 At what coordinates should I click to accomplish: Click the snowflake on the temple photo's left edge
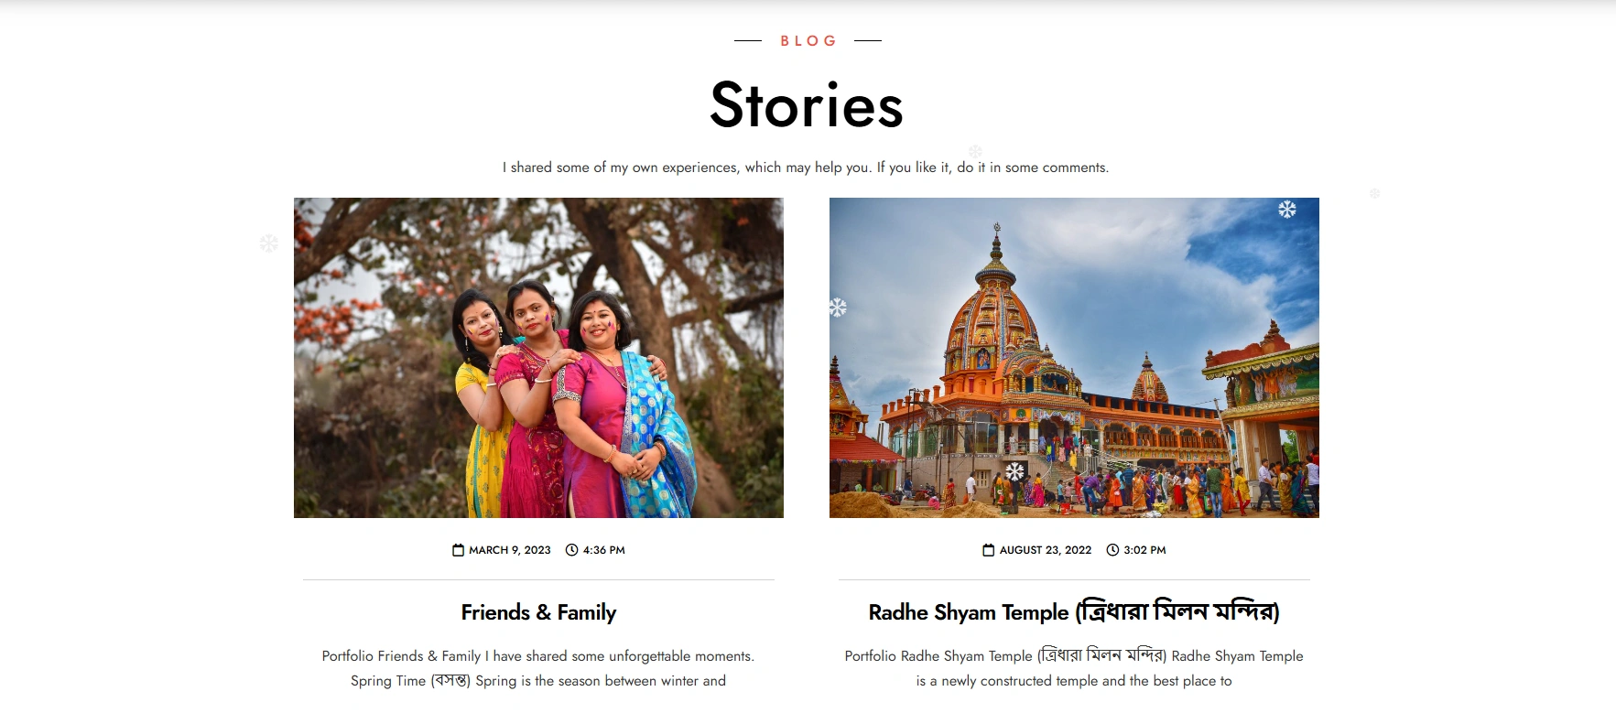(x=838, y=308)
